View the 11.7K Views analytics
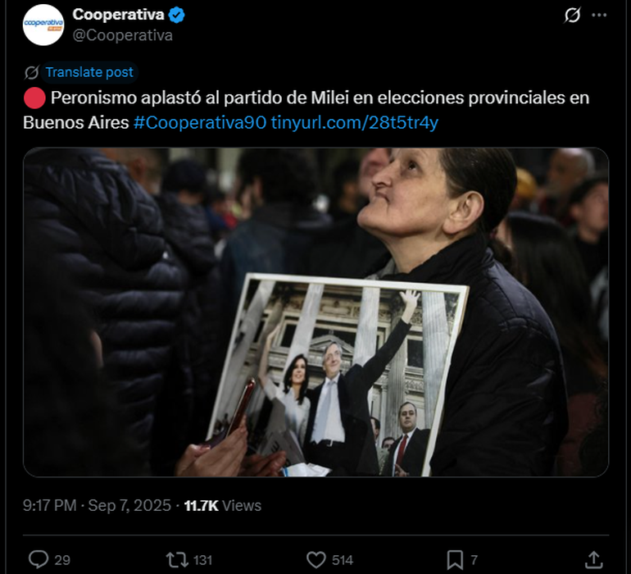 point(223,505)
